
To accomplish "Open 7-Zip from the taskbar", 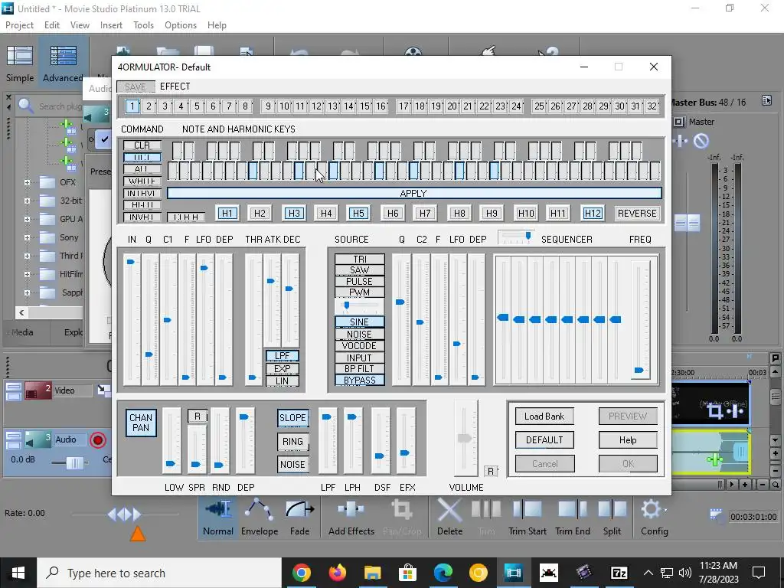I will pyautogui.click(x=619, y=573).
